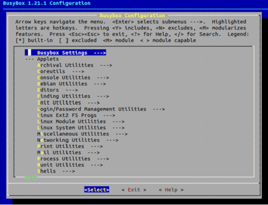Open Print Utilities submenu
The height and width of the screenshot is (205, 268).
pos(70,146)
